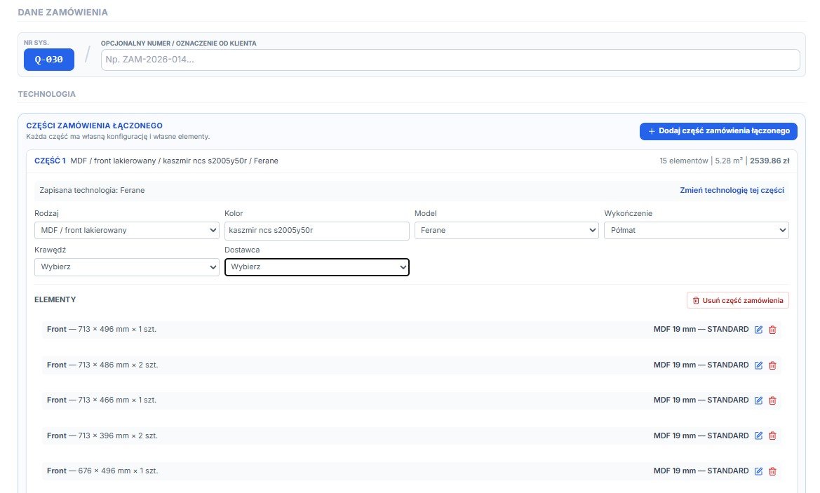
Task: Select the Front 713 × 496 mm row text
Action: click(x=102, y=330)
